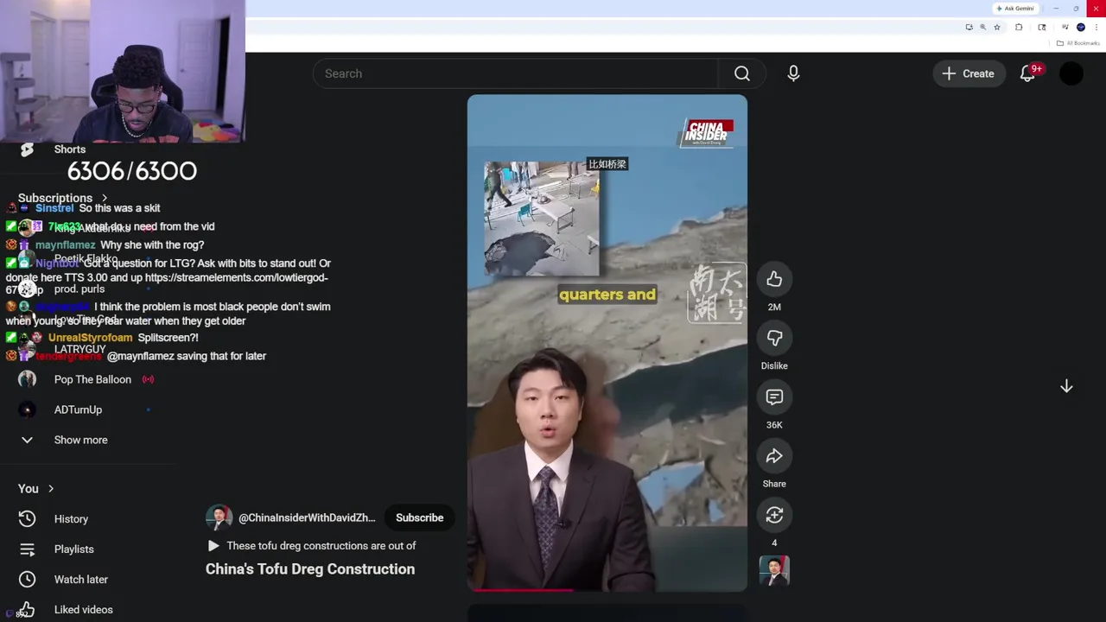Screen dimensions: 1106x622
Task: Expand the Subscriptions section chevron
Action: 105,198
